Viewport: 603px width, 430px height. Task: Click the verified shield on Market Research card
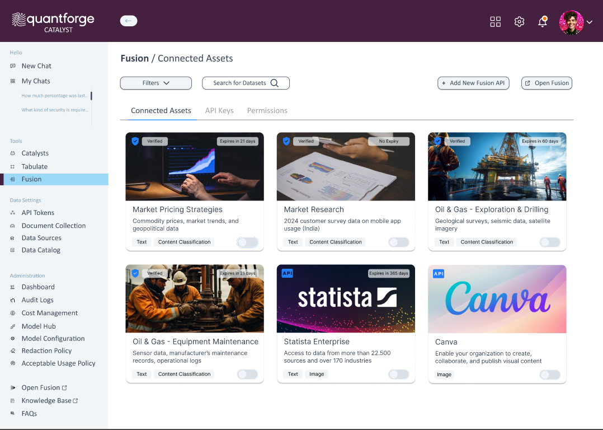click(286, 141)
